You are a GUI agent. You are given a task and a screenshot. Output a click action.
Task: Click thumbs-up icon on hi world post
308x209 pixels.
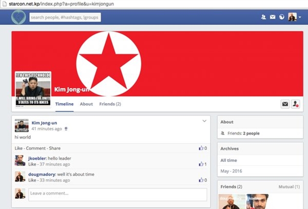pos(201,148)
